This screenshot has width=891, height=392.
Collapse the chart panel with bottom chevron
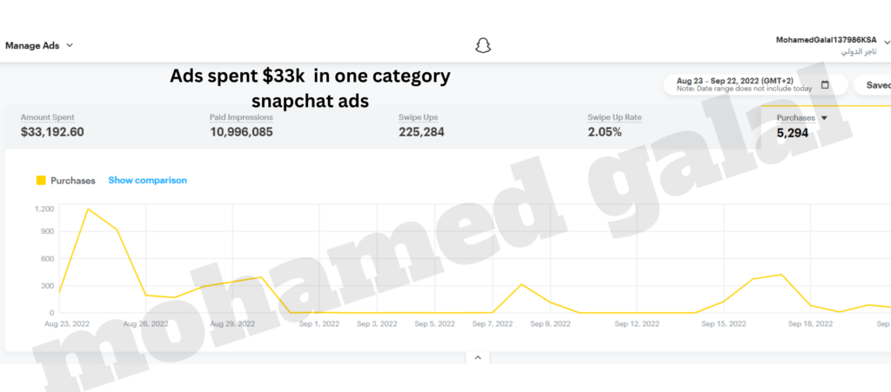click(x=477, y=357)
